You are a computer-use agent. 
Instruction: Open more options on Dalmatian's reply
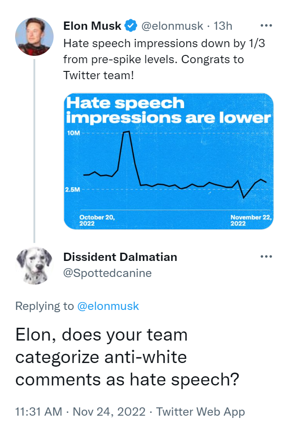[266, 256]
